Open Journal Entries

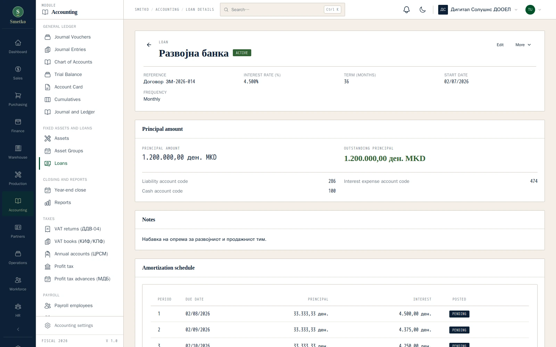pos(80,50)
